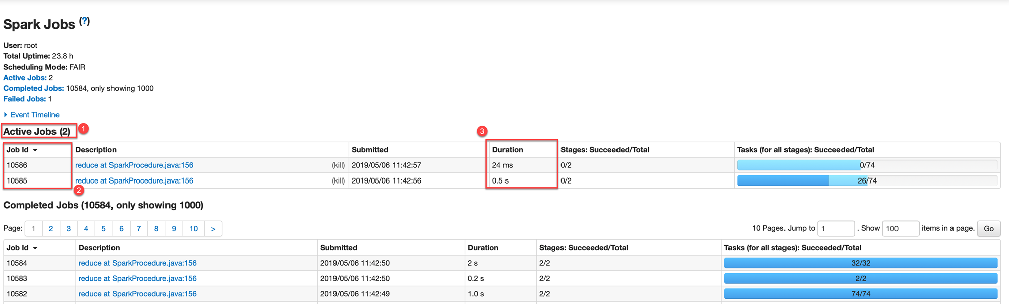This screenshot has height=304, width=1009.
Task: Go to page 2 of completed jobs
Action: (51, 229)
